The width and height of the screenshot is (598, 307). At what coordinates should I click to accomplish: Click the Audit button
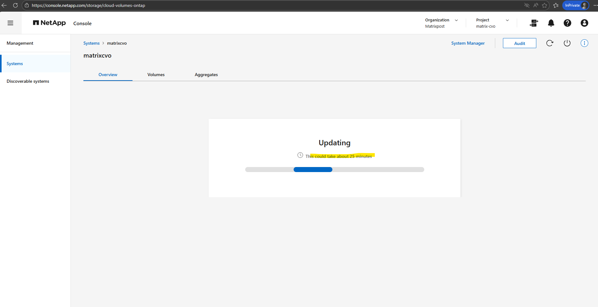coord(520,43)
